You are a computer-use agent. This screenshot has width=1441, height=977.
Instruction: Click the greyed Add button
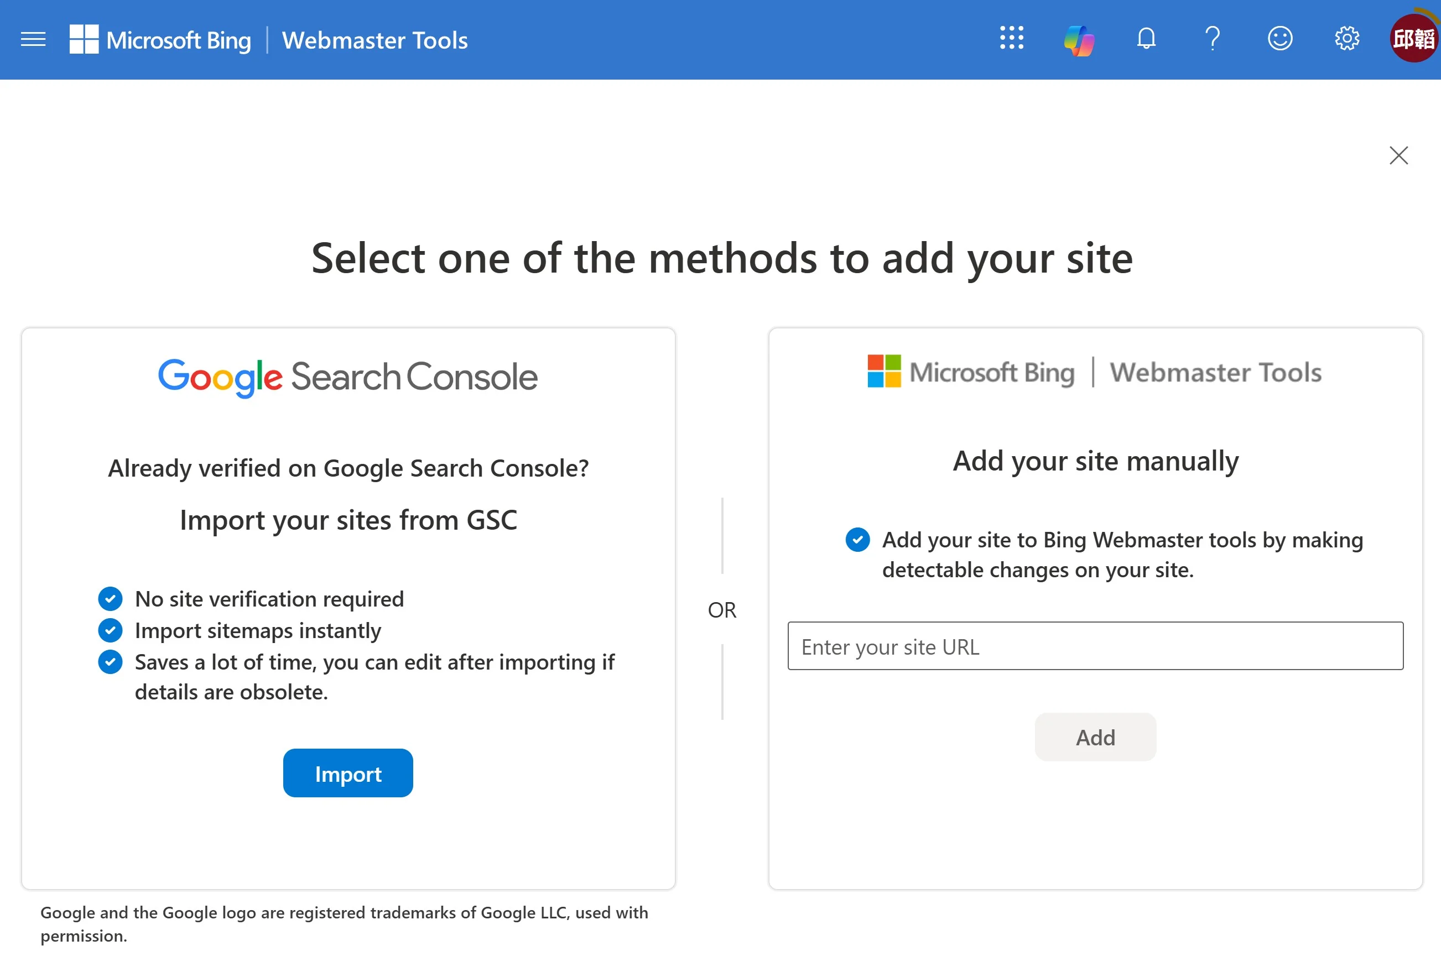coord(1095,737)
